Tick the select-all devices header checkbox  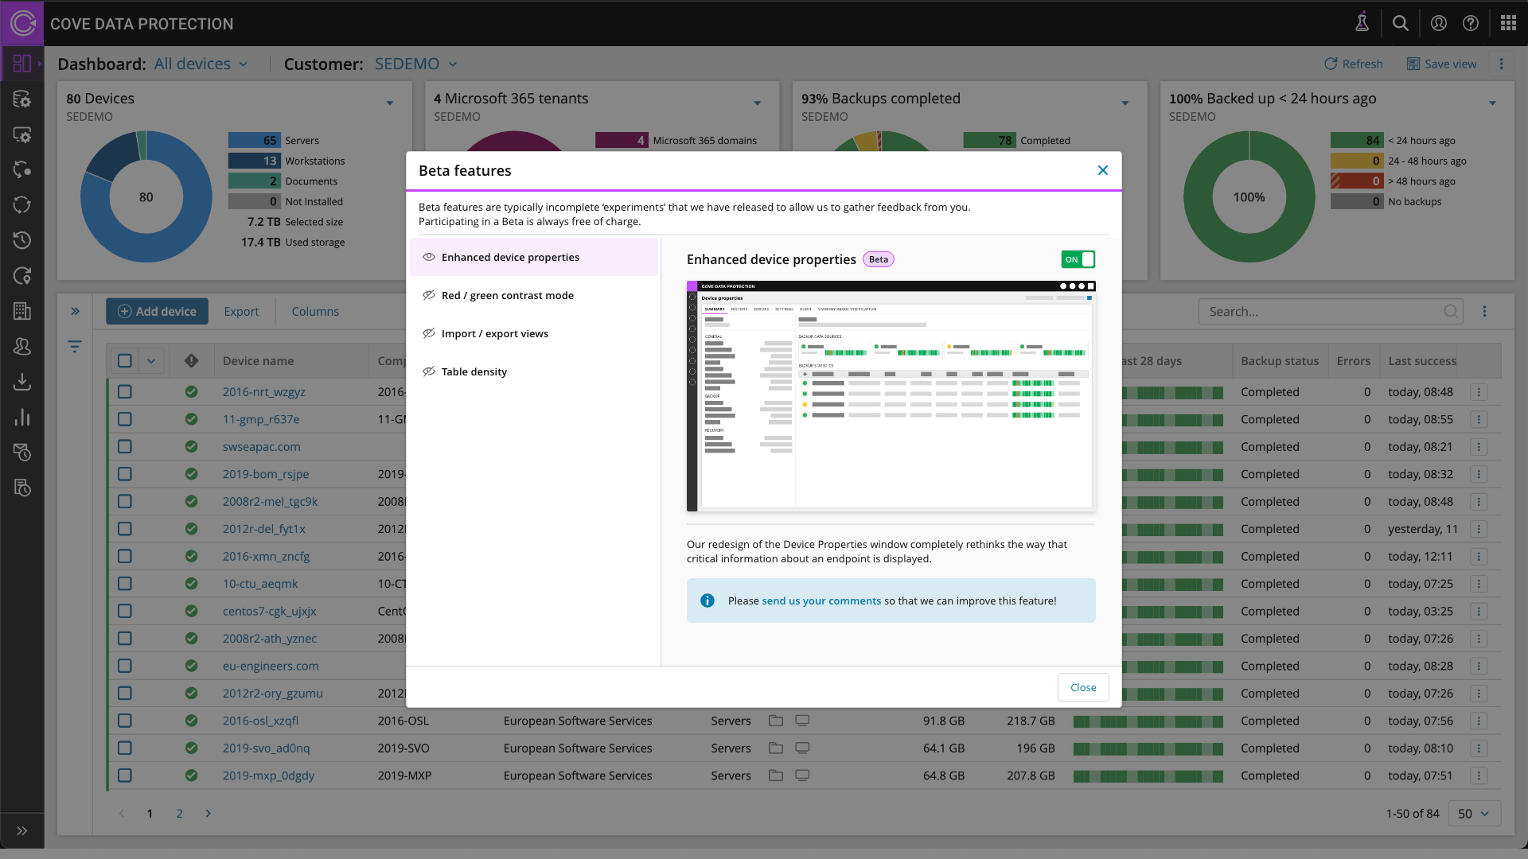point(125,361)
